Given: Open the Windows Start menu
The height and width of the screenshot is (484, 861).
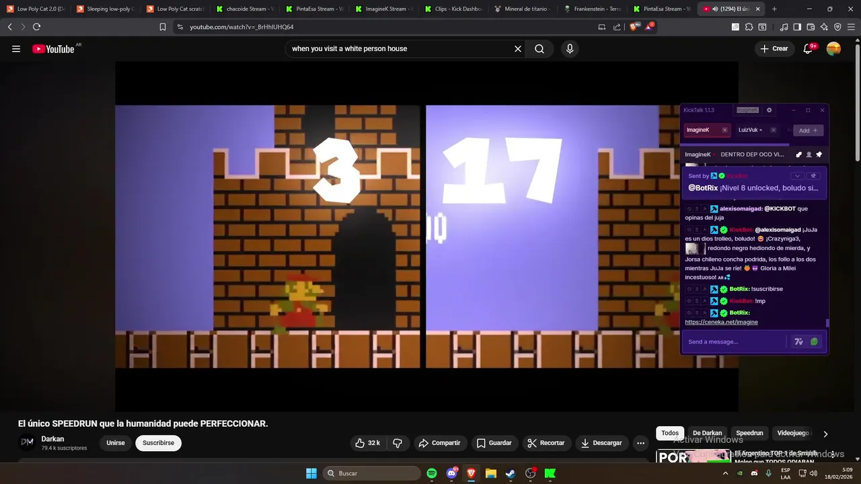Looking at the screenshot, I should point(311,473).
